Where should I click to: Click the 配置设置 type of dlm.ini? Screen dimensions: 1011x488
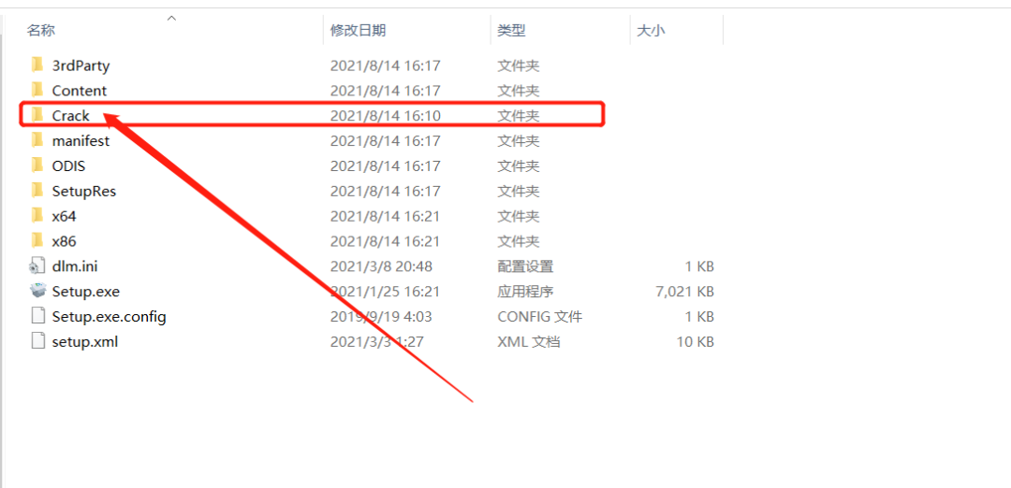tap(525, 266)
